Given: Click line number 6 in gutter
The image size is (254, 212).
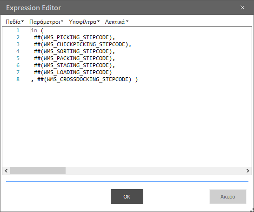Looking at the screenshot, I should (x=18, y=65).
